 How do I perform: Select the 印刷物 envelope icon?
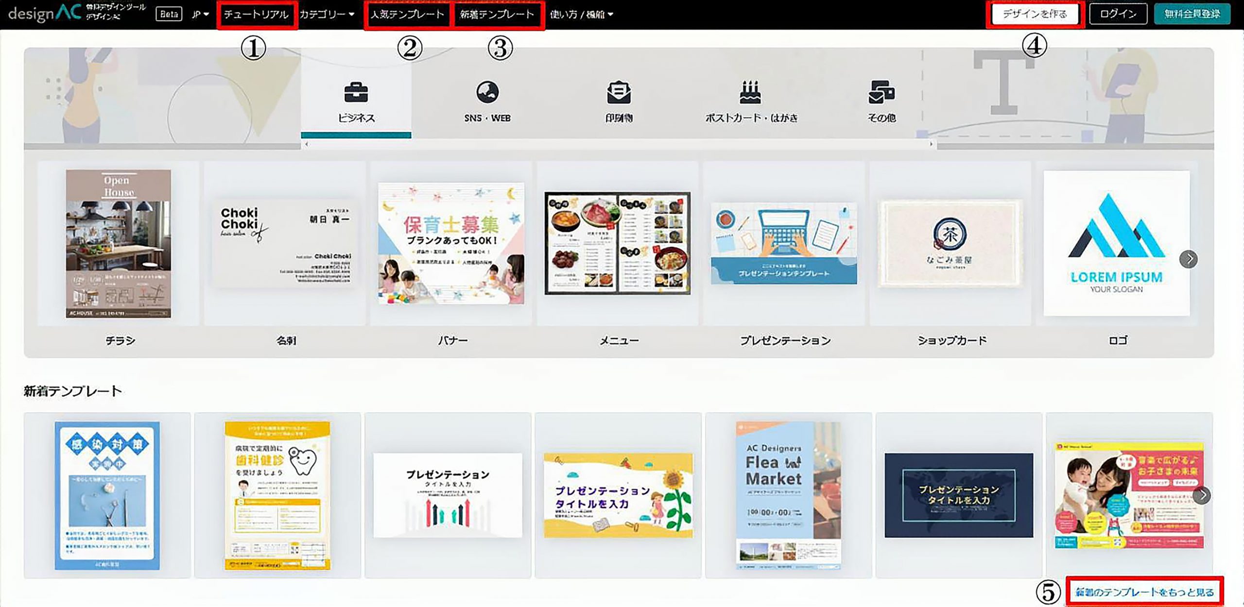pyautogui.click(x=619, y=92)
